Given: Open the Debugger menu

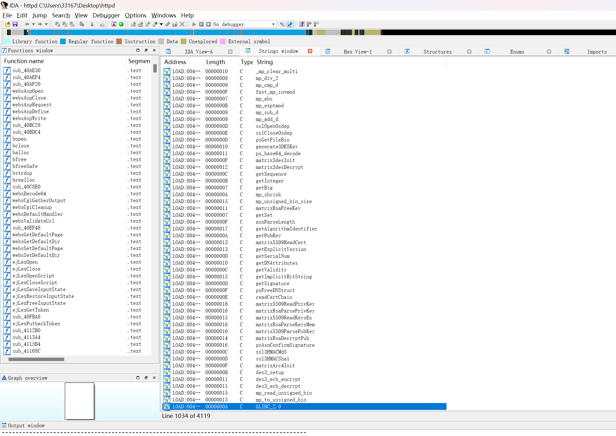Looking at the screenshot, I should point(106,15).
